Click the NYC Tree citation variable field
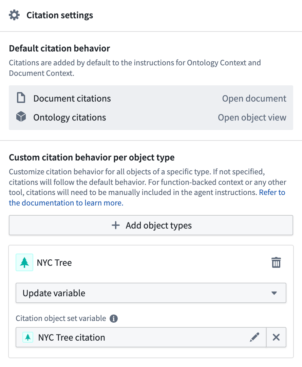Viewport: 302px width, 367px height. tap(141, 337)
